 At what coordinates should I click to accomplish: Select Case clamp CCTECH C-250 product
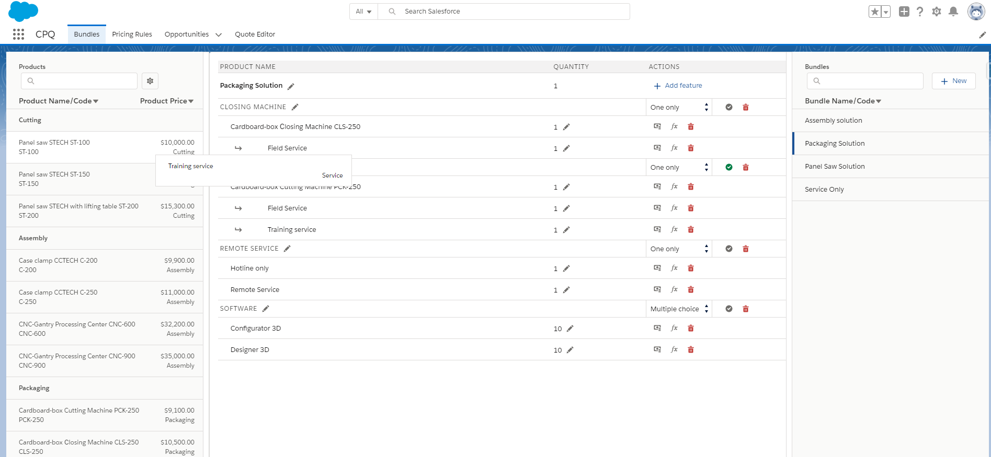tap(105, 297)
